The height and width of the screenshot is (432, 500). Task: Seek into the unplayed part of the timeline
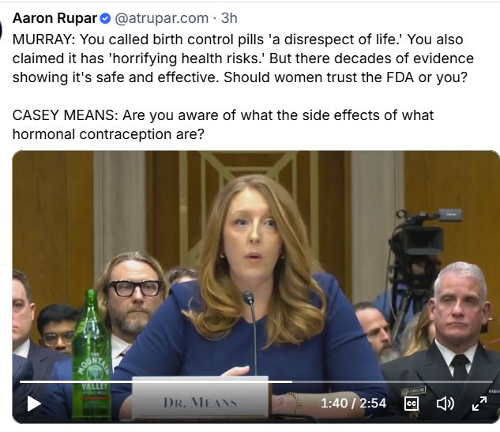[393, 381]
